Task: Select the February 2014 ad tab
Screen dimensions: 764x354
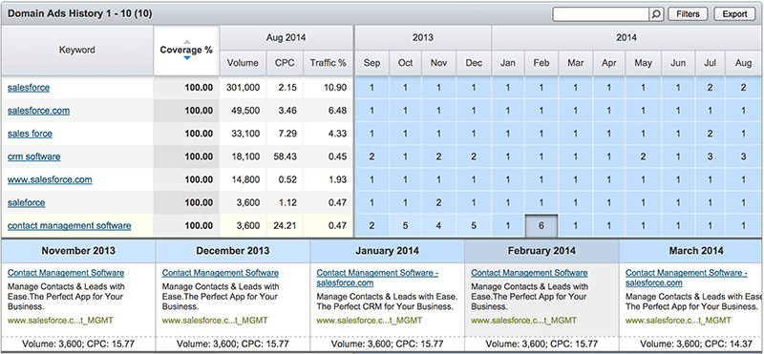Action: pyautogui.click(x=541, y=251)
